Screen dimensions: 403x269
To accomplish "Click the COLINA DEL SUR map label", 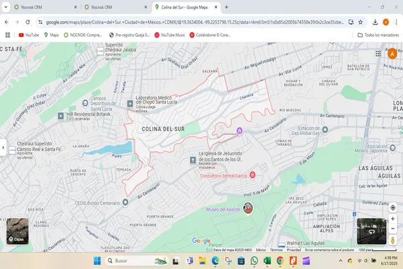I will point(163,129).
